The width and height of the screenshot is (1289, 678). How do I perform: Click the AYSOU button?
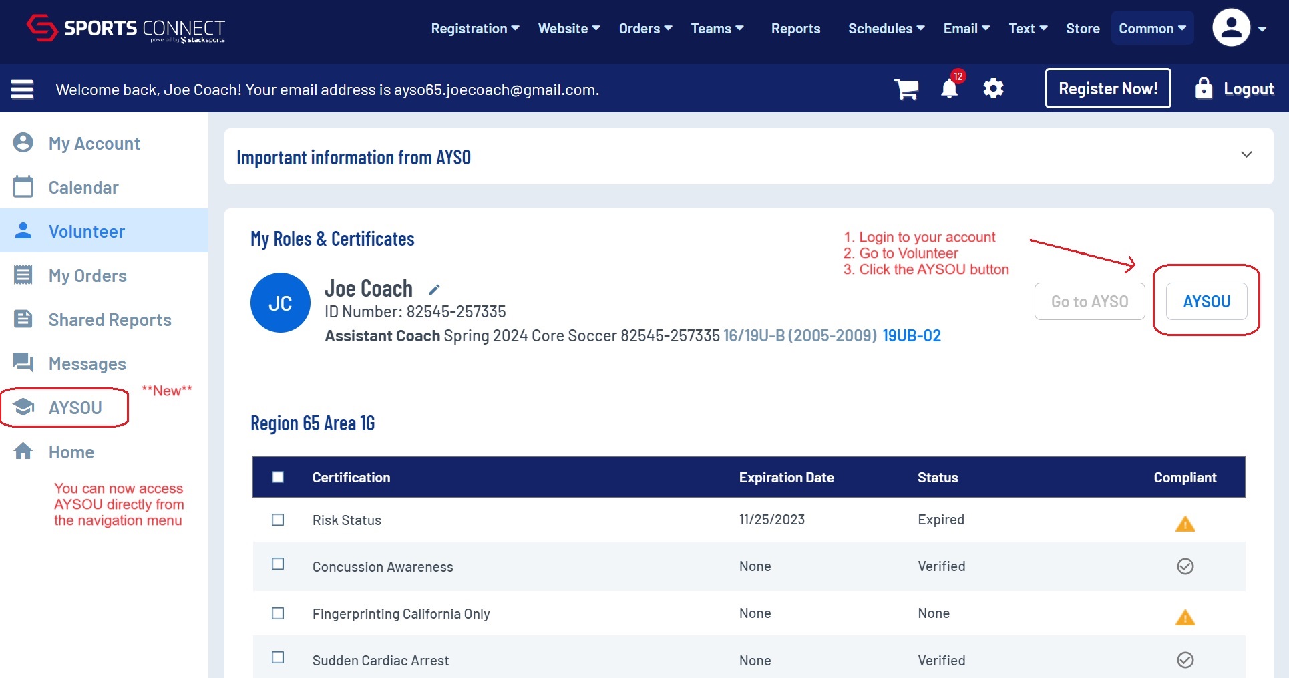point(1207,301)
